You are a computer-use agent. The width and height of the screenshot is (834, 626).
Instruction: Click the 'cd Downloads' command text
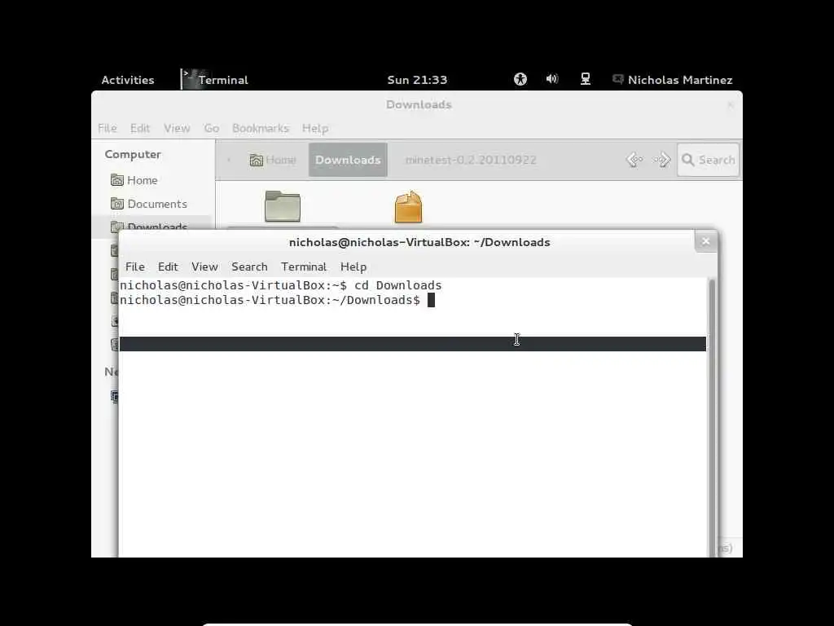pos(397,285)
